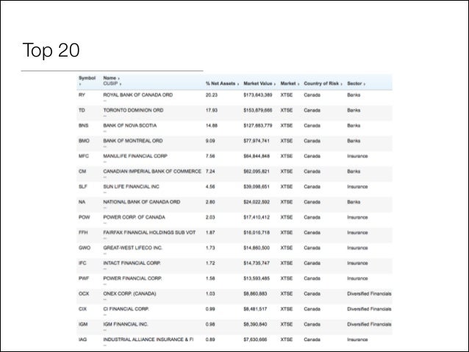Select the IAG symbol cell
This screenshot has width=469, height=352.
pos(82,340)
